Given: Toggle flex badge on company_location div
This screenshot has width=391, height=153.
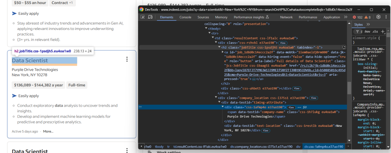Looking at the screenshot, I should pyautogui.click(x=313, y=98).
